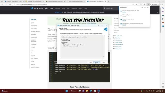Switch to the OpenCL and OpenGL tab
This screenshot has height=93, width=165.
[14, 1]
